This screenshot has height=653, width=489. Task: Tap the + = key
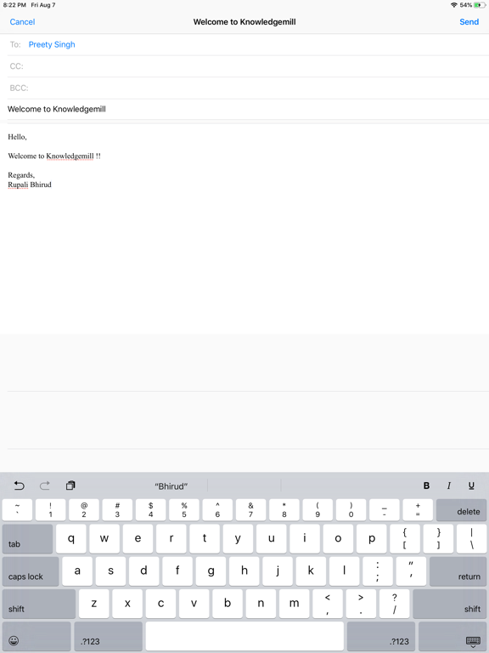click(x=418, y=510)
